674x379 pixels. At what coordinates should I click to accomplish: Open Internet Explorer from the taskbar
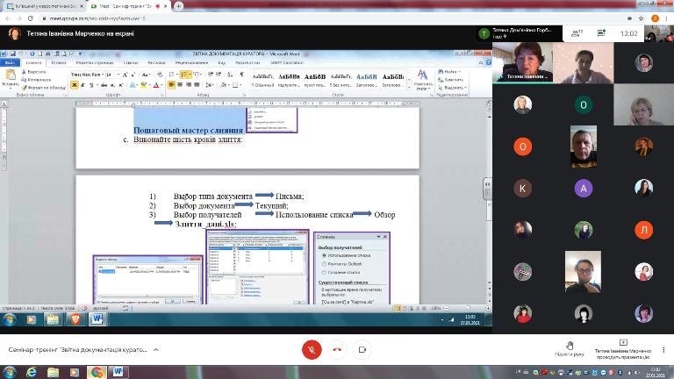[30, 370]
